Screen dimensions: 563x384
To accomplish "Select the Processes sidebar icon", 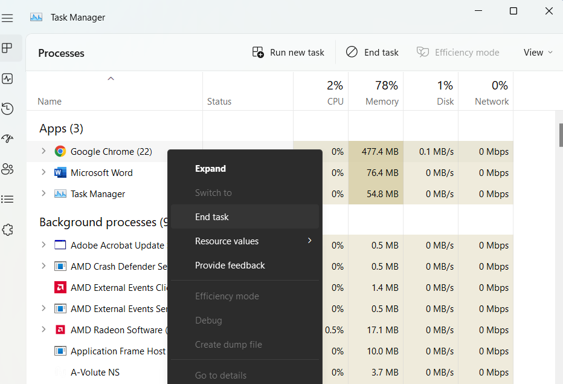I will click(7, 48).
